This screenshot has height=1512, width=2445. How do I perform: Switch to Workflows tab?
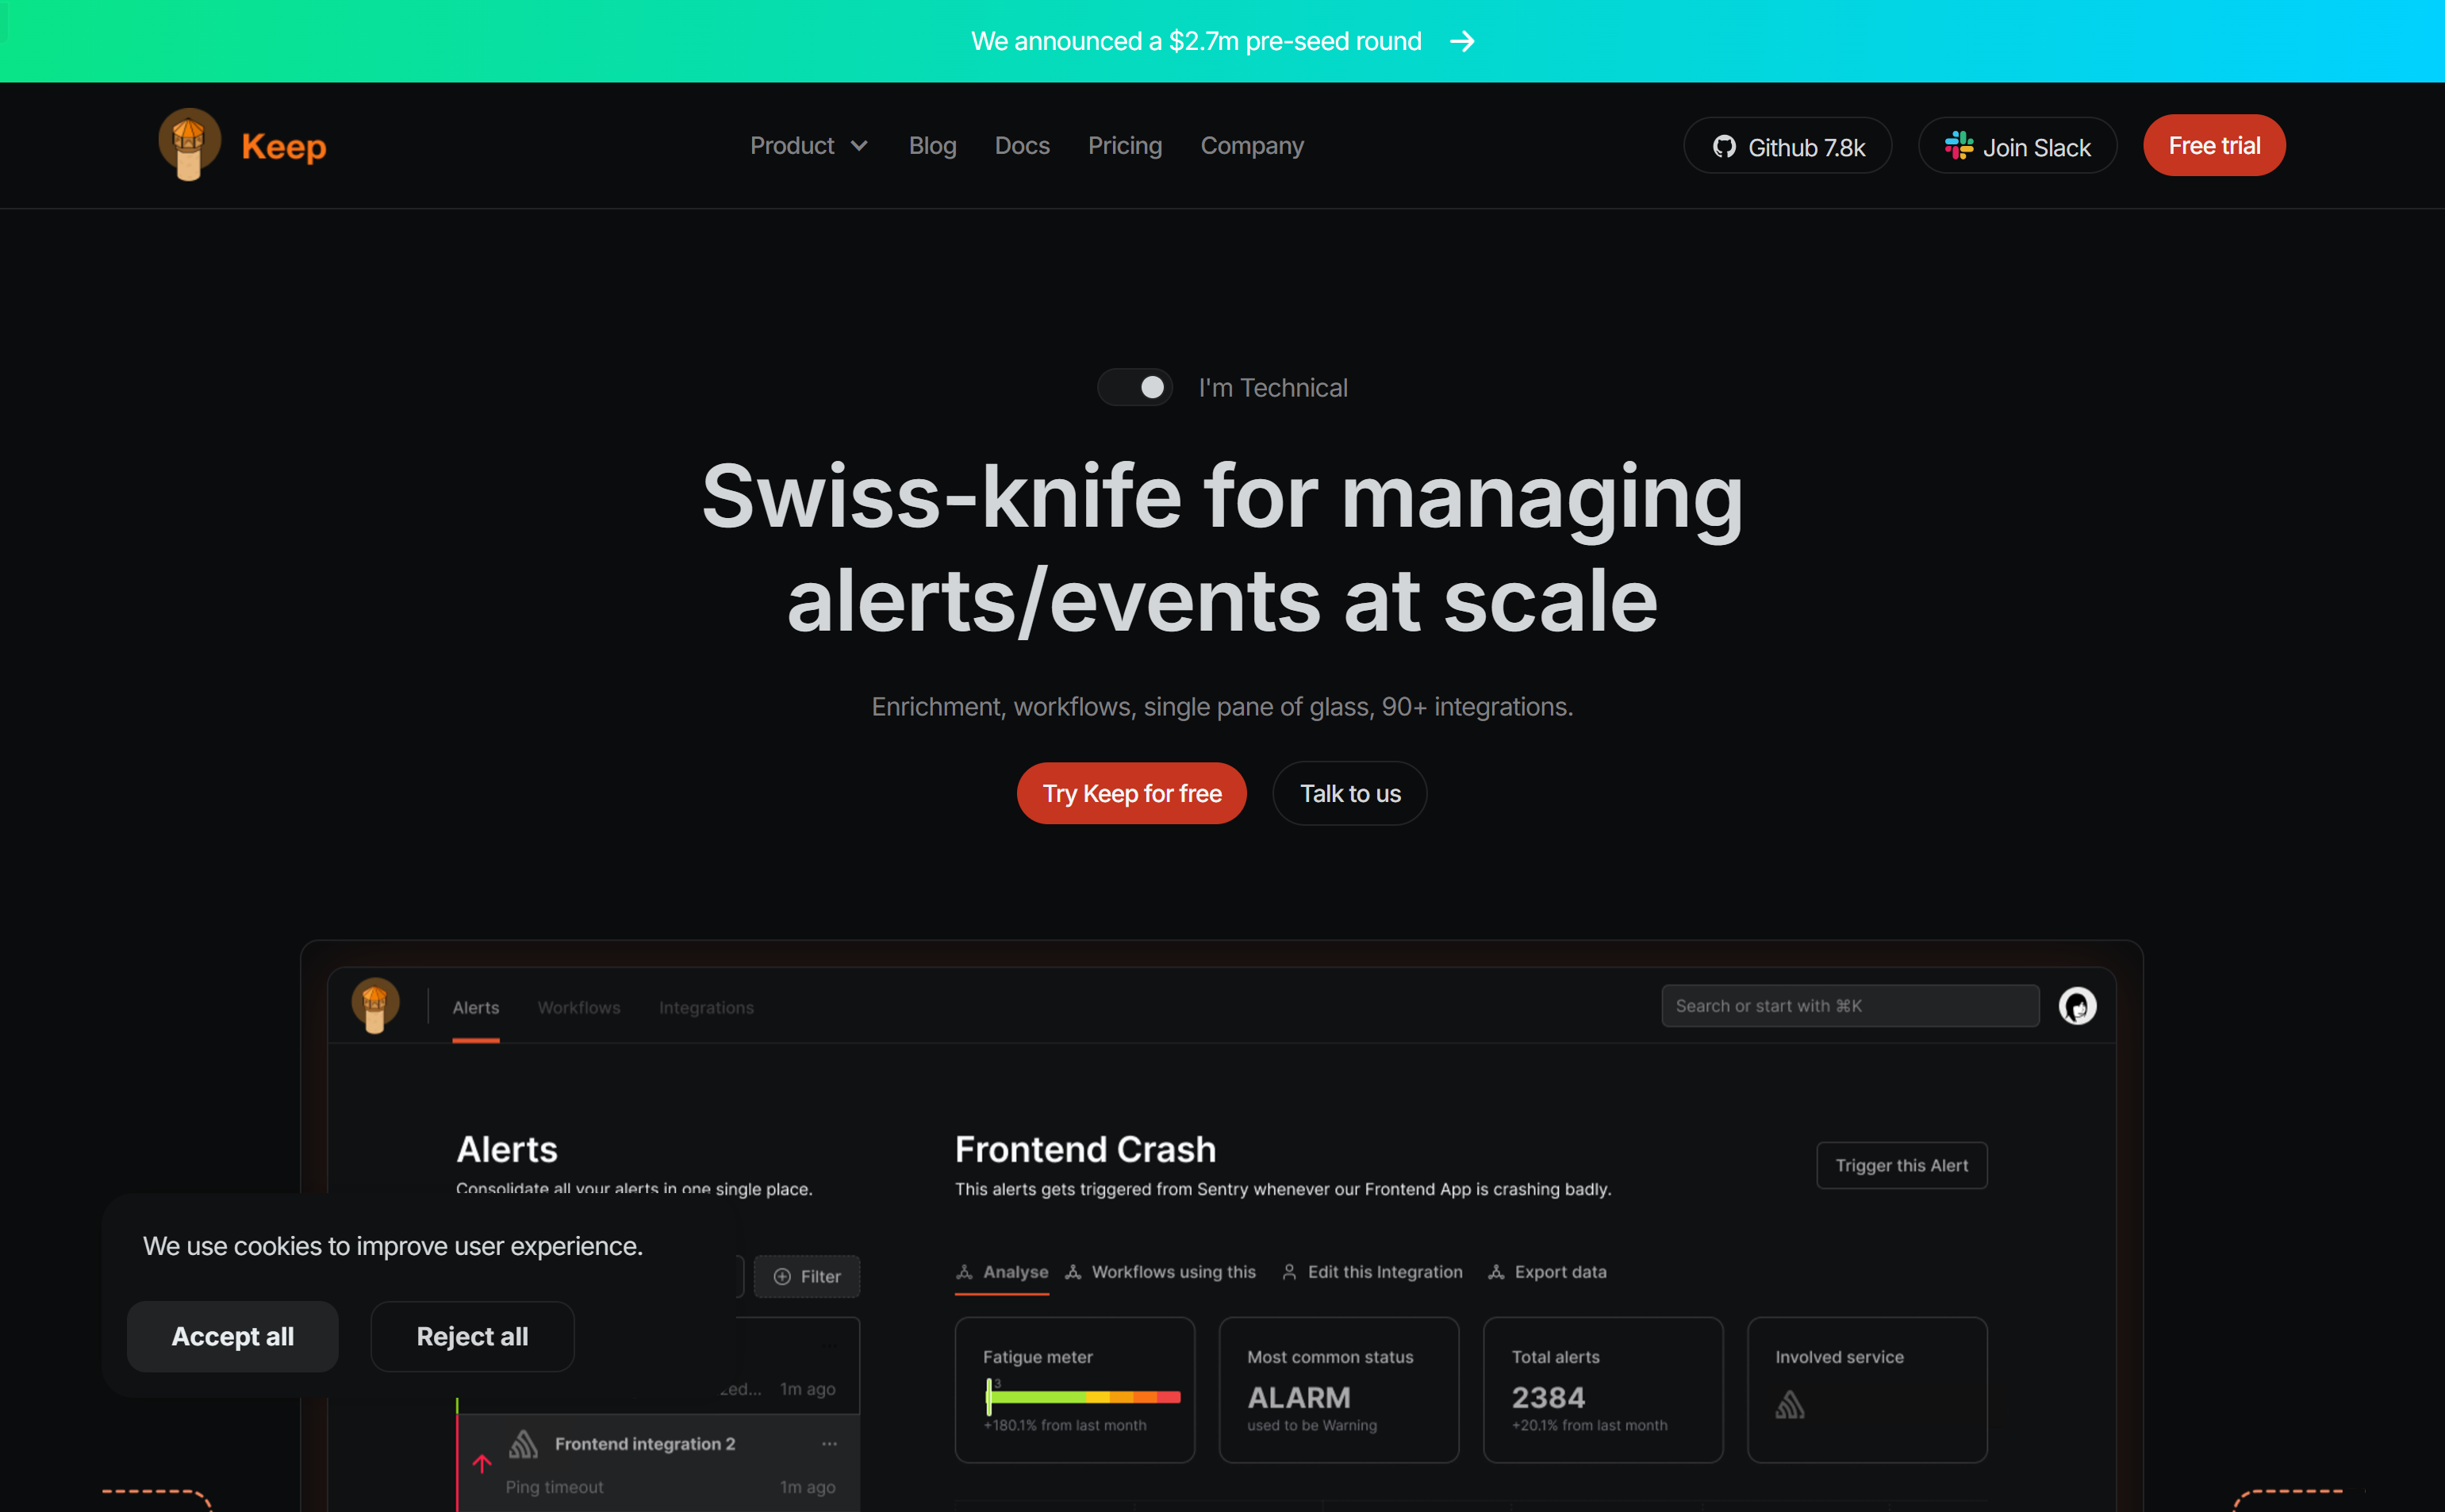coord(578,1007)
